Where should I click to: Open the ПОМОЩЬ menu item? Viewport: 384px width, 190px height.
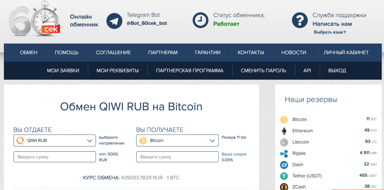pyautogui.click(x=66, y=52)
